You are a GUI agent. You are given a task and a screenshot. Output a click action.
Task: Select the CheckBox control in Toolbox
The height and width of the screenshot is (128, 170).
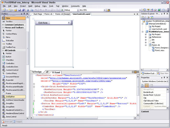click(x=14, y=60)
